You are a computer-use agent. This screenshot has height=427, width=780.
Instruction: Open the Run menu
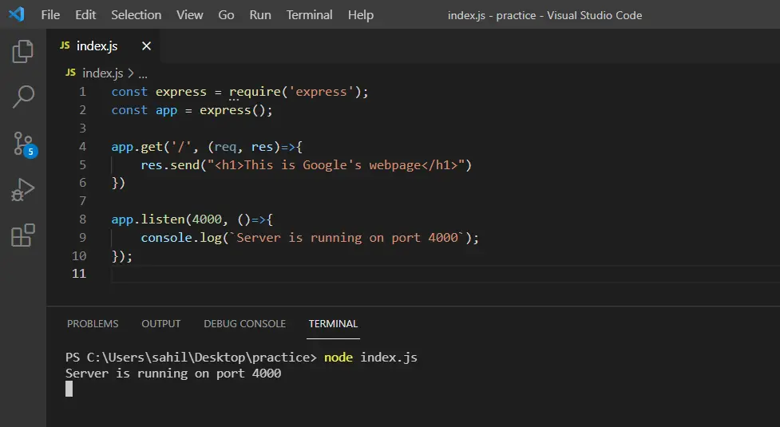click(x=260, y=15)
